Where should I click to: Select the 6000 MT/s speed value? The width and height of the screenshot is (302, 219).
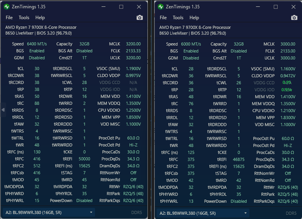(x=191, y=44)
